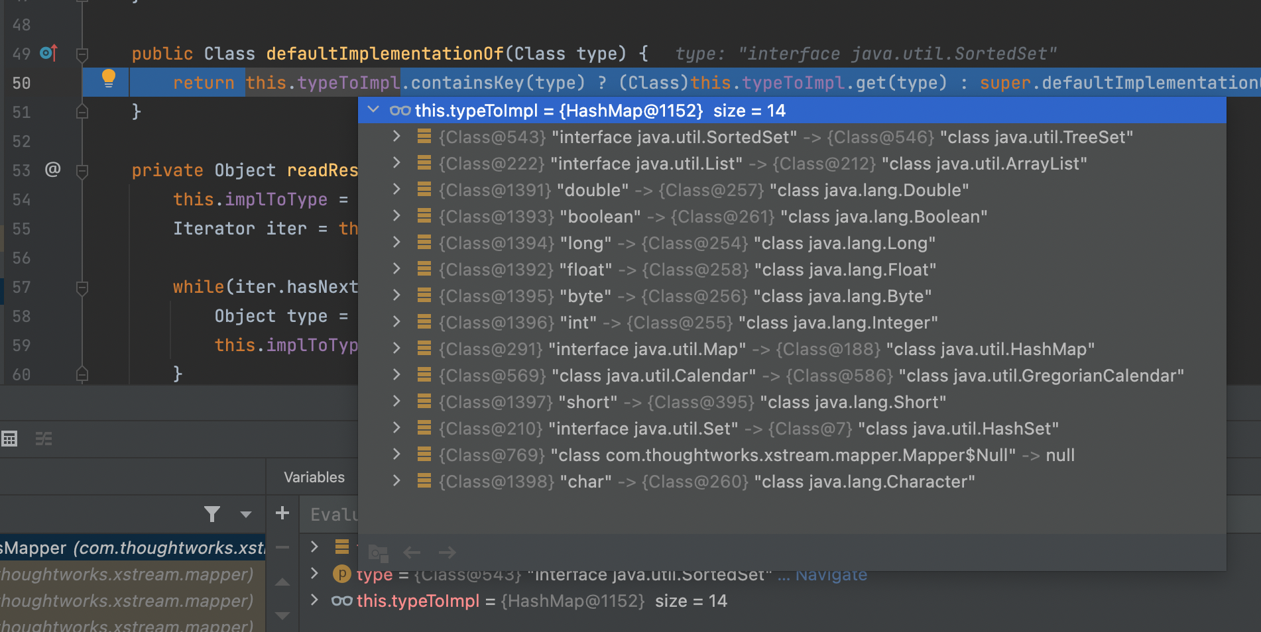Viewport: 1261px width, 632px height.
Task: Toggle the fold marker at the while loop line 57
Action: point(82,288)
